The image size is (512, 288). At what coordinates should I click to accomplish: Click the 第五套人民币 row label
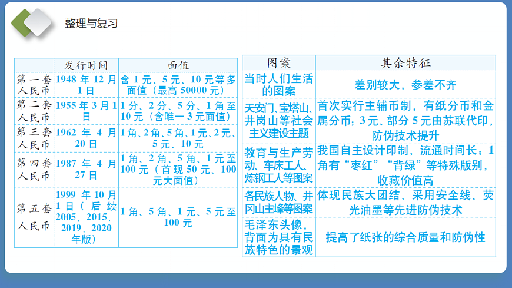click(x=34, y=217)
